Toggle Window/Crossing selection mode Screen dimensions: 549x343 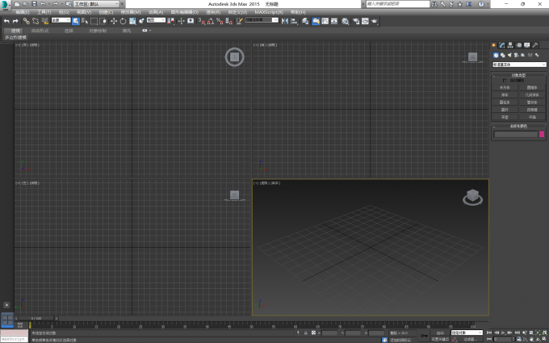coord(103,21)
